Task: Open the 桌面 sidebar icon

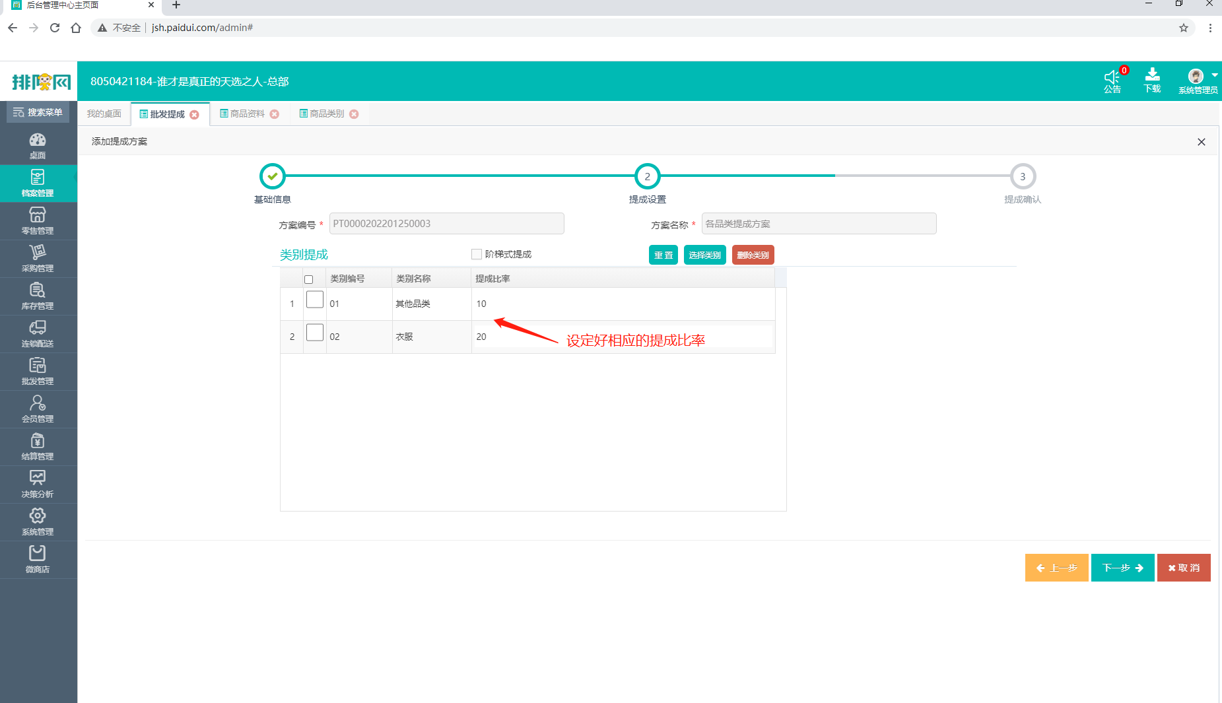Action: tap(38, 146)
